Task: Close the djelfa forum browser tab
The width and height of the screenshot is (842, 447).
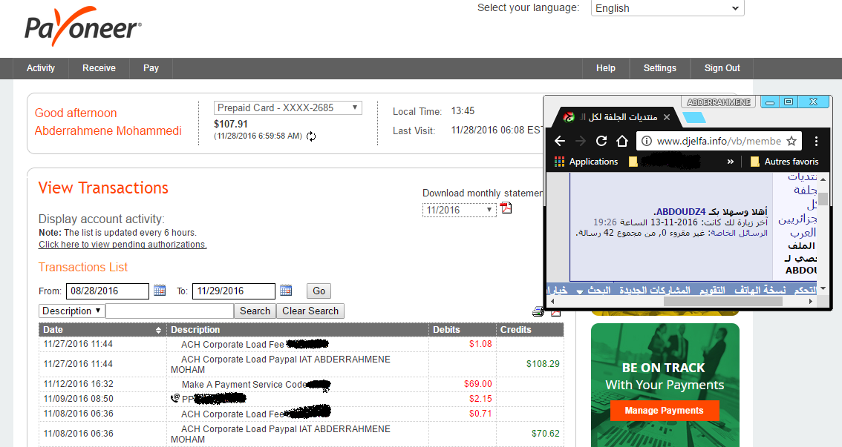Action: (667, 117)
